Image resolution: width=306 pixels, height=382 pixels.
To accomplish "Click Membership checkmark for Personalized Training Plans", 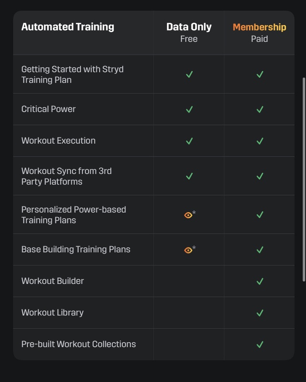I will pyautogui.click(x=260, y=215).
